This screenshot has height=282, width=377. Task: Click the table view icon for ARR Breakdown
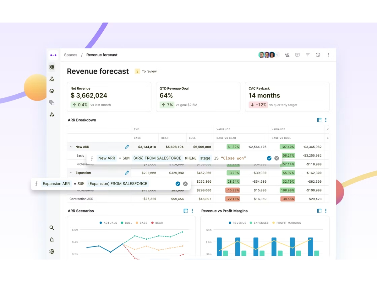[319, 120]
